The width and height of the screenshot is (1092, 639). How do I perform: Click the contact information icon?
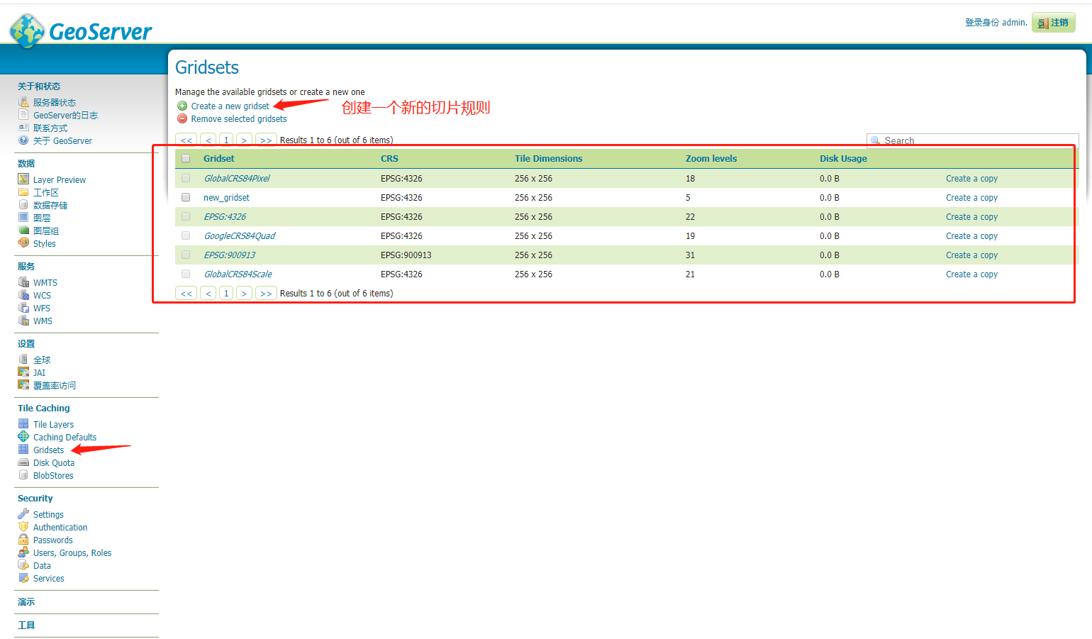(23, 128)
